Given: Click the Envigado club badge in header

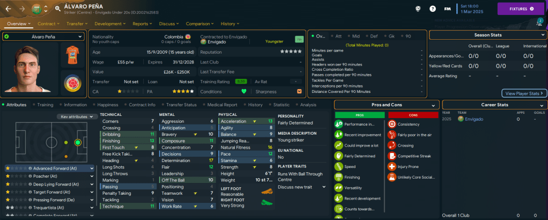Looking at the screenshot, I should (x=36, y=9).
